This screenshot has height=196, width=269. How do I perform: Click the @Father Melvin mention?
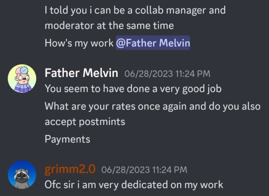[153, 43]
